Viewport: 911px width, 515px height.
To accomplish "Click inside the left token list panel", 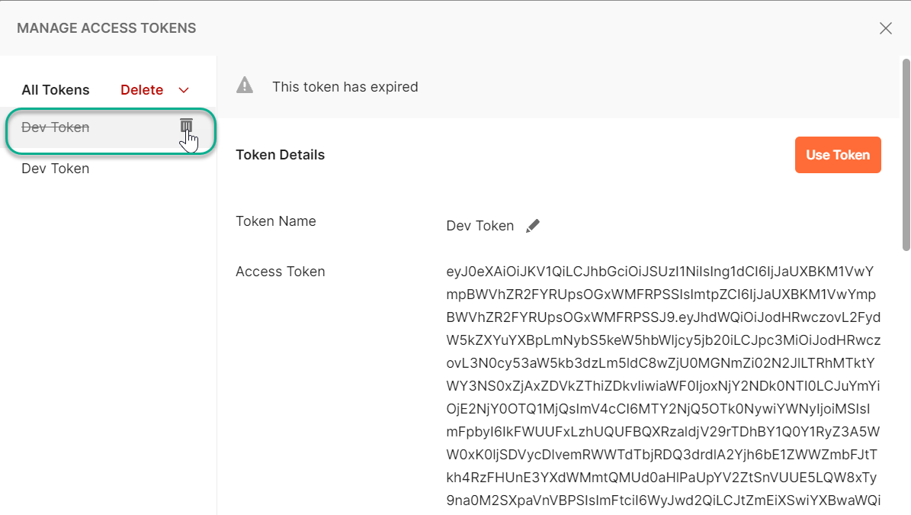I will pos(107,305).
